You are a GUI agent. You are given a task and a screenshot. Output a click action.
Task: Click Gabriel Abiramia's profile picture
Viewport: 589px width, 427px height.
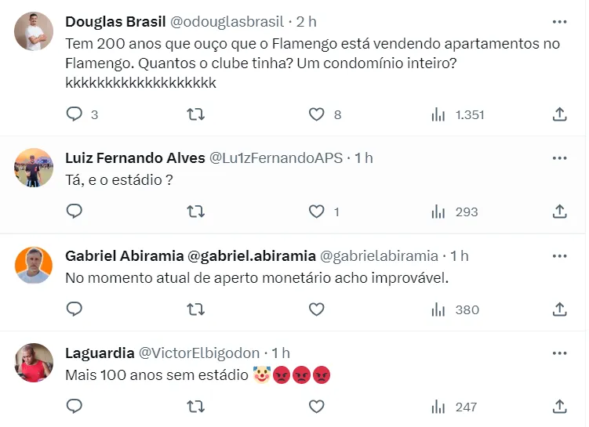click(34, 265)
